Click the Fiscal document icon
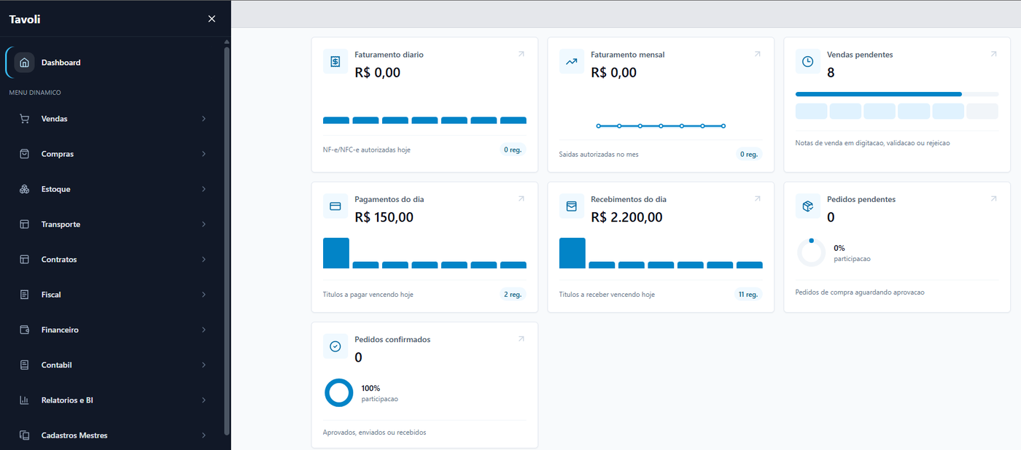1021x450 pixels. click(24, 295)
